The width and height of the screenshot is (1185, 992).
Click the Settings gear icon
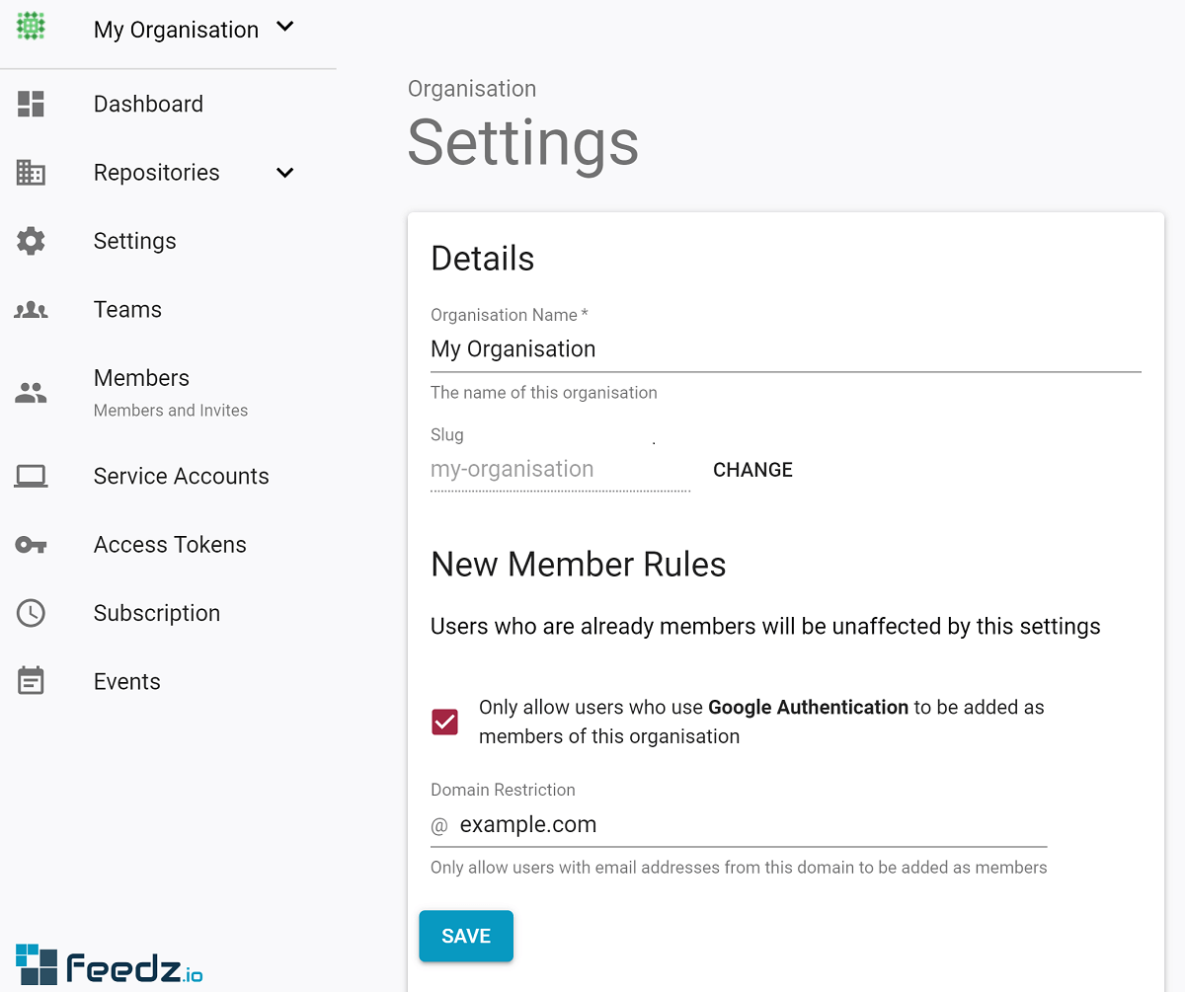click(x=31, y=240)
